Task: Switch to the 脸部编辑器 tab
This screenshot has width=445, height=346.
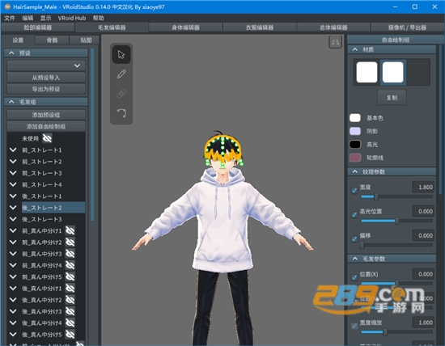Action: coord(38,27)
